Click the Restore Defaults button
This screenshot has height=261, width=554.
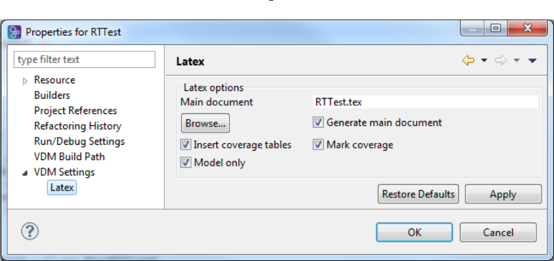click(x=419, y=194)
